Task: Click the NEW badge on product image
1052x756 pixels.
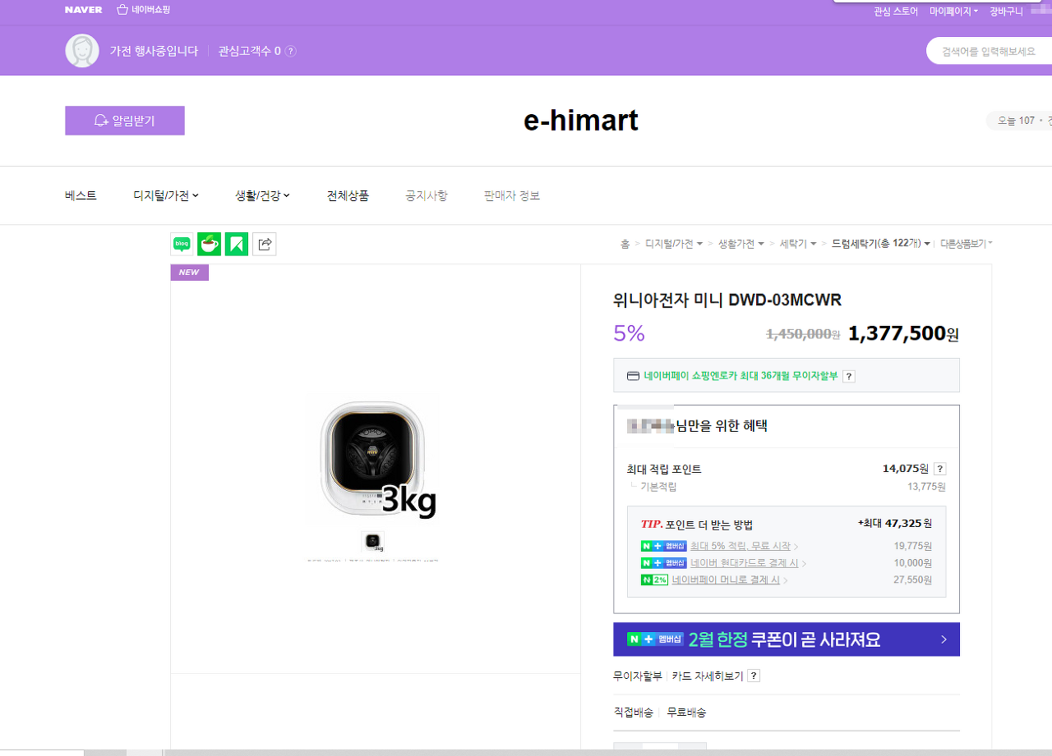Action: [x=190, y=273]
